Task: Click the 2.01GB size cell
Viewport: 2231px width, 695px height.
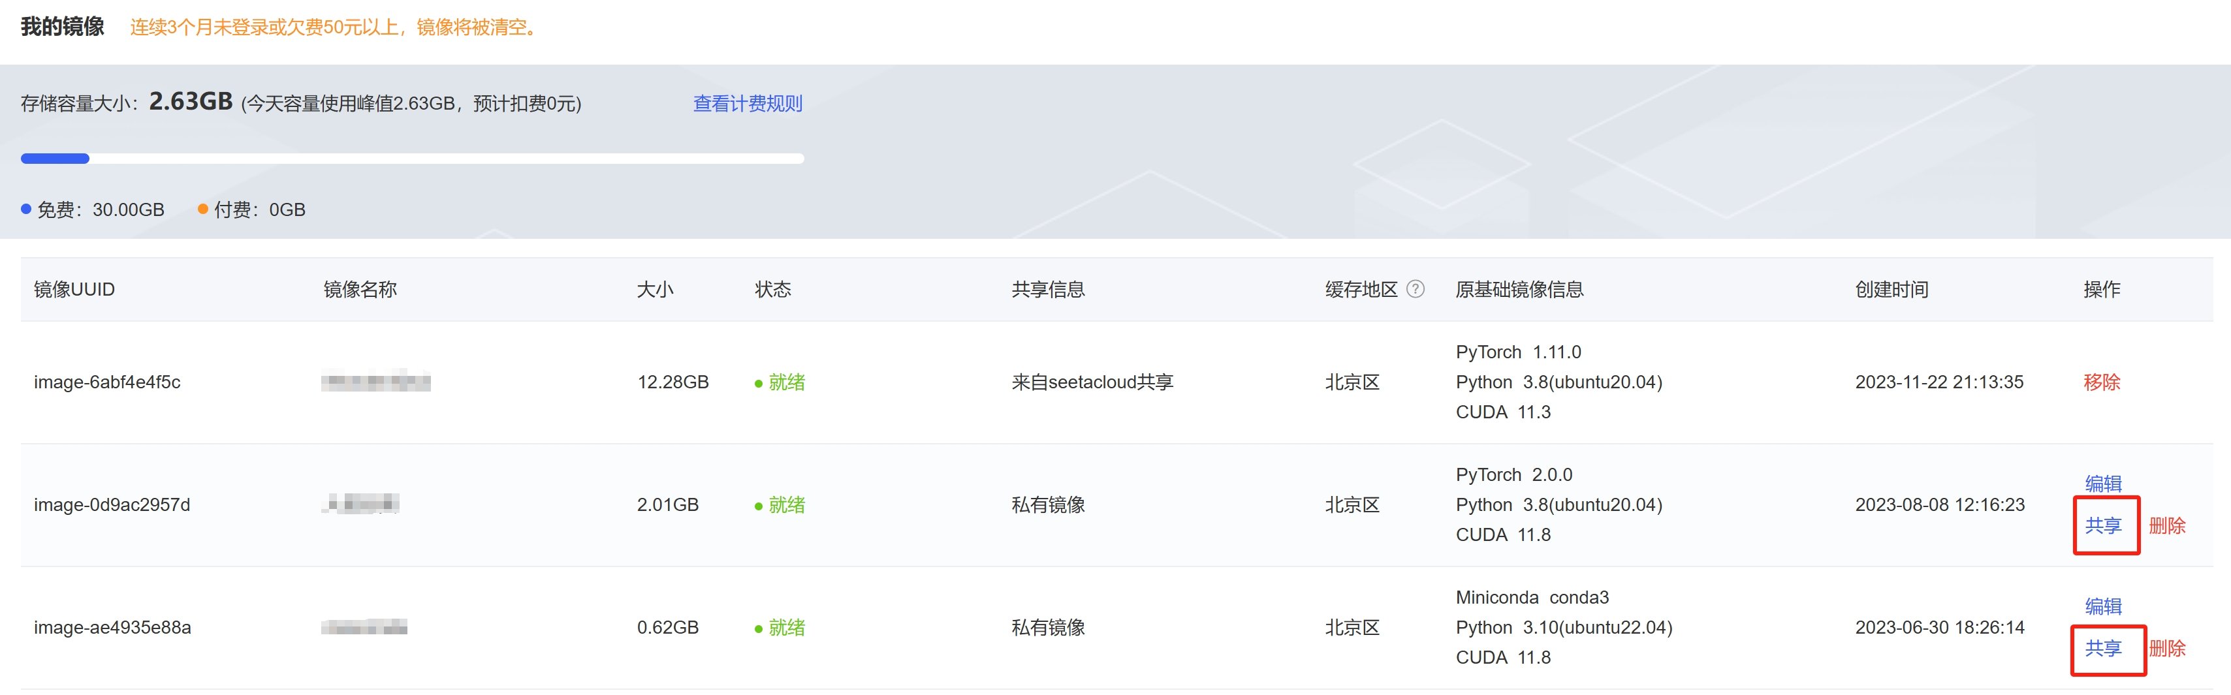Action: [668, 504]
